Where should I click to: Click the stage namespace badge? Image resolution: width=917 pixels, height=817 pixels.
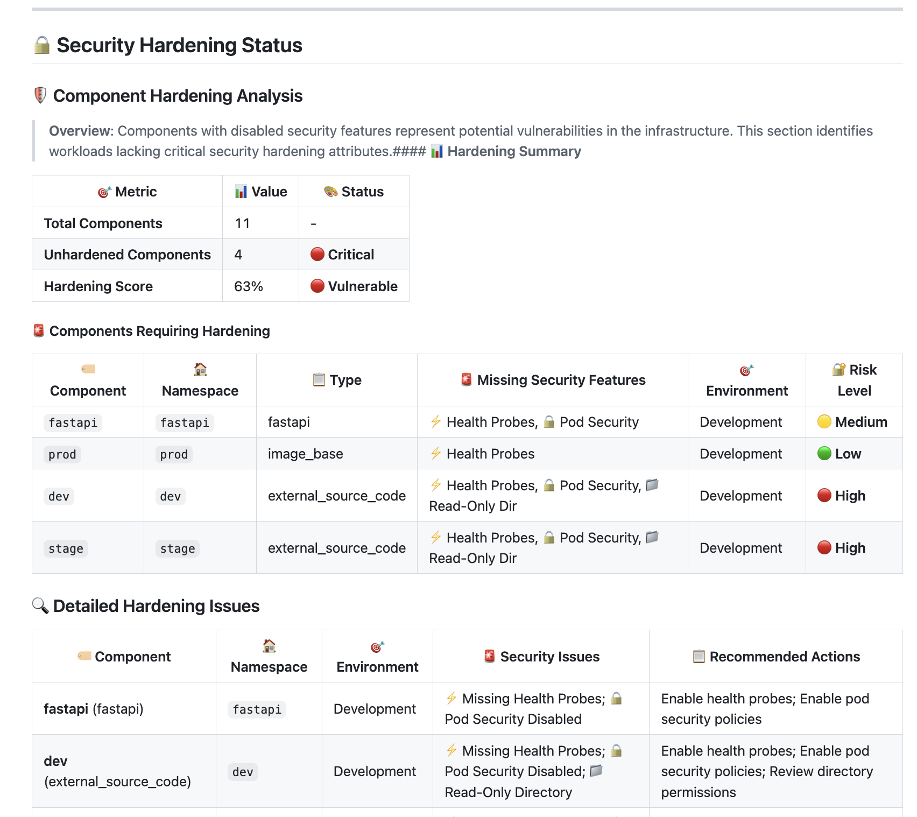177,548
